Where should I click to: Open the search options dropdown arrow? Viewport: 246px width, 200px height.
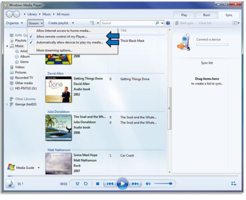(162, 23)
